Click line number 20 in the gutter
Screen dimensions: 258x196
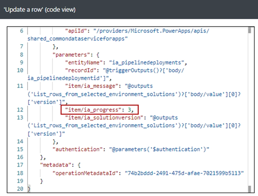(x=21, y=189)
